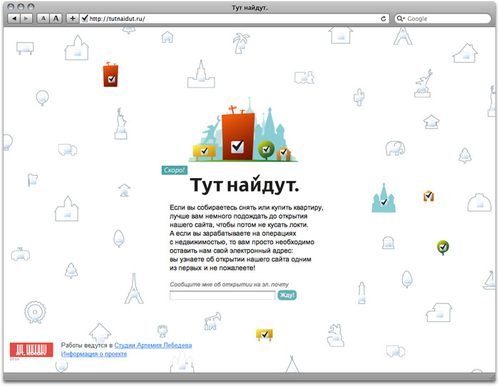Click the Сообщите мне об открытии label
This screenshot has height=386, width=499.
[x=229, y=285]
